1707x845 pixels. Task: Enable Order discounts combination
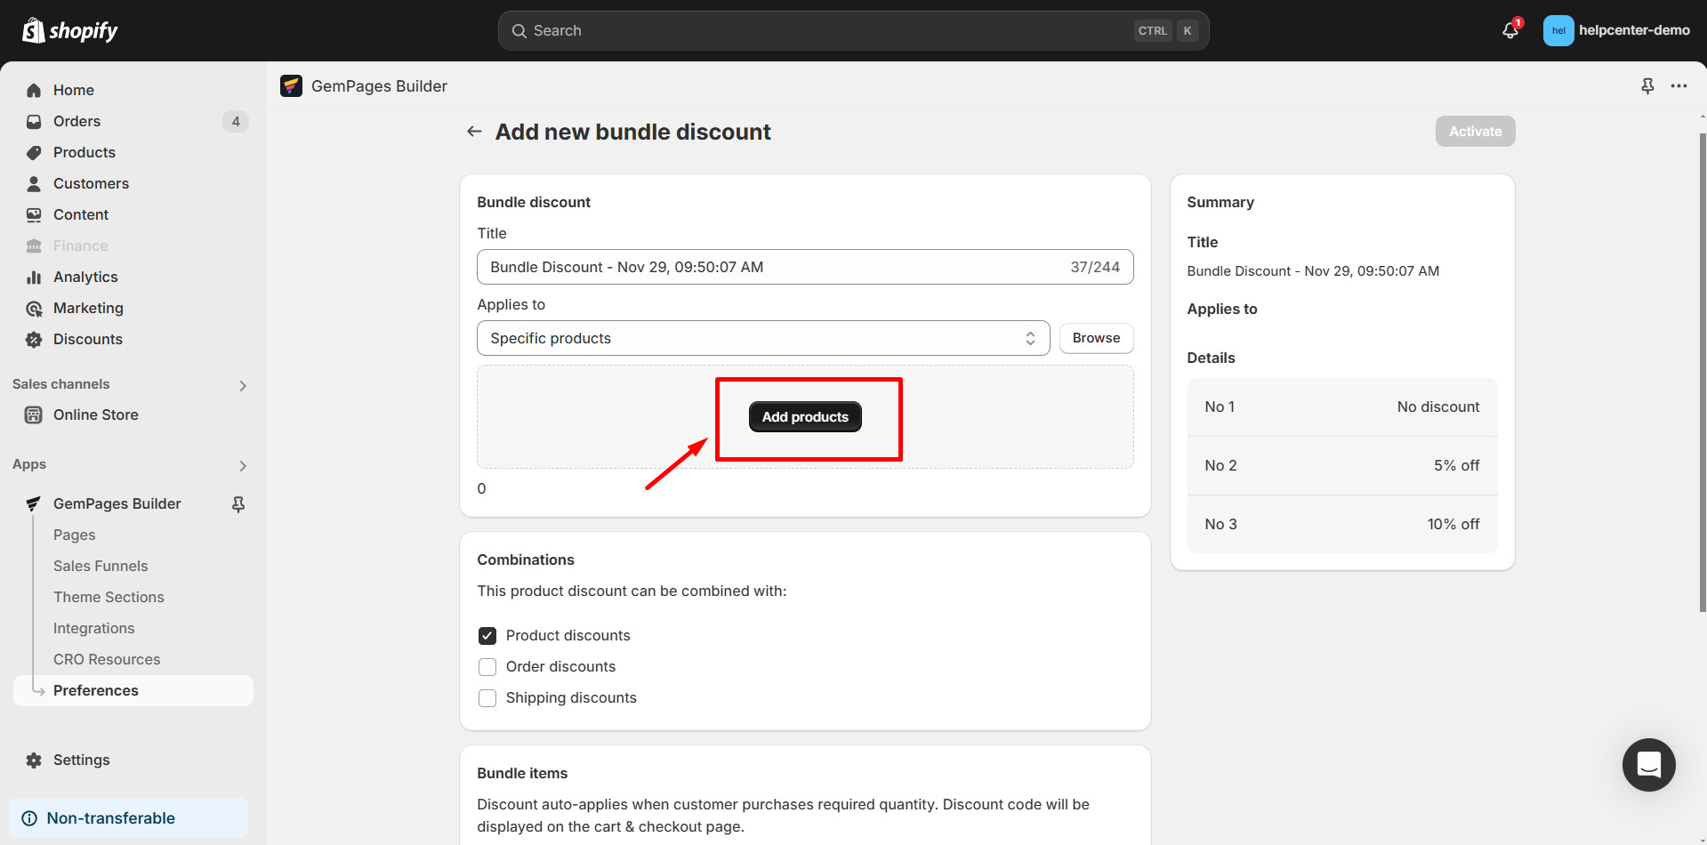point(487,666)
